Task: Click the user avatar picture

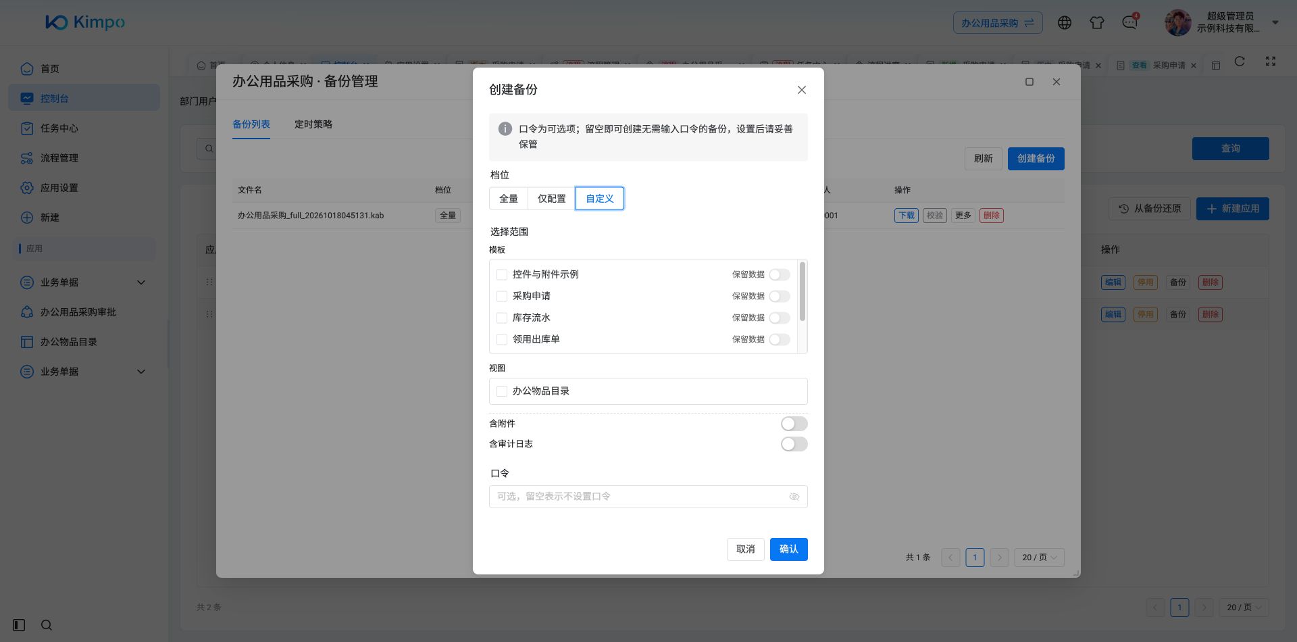Action: pos(1177,22)
